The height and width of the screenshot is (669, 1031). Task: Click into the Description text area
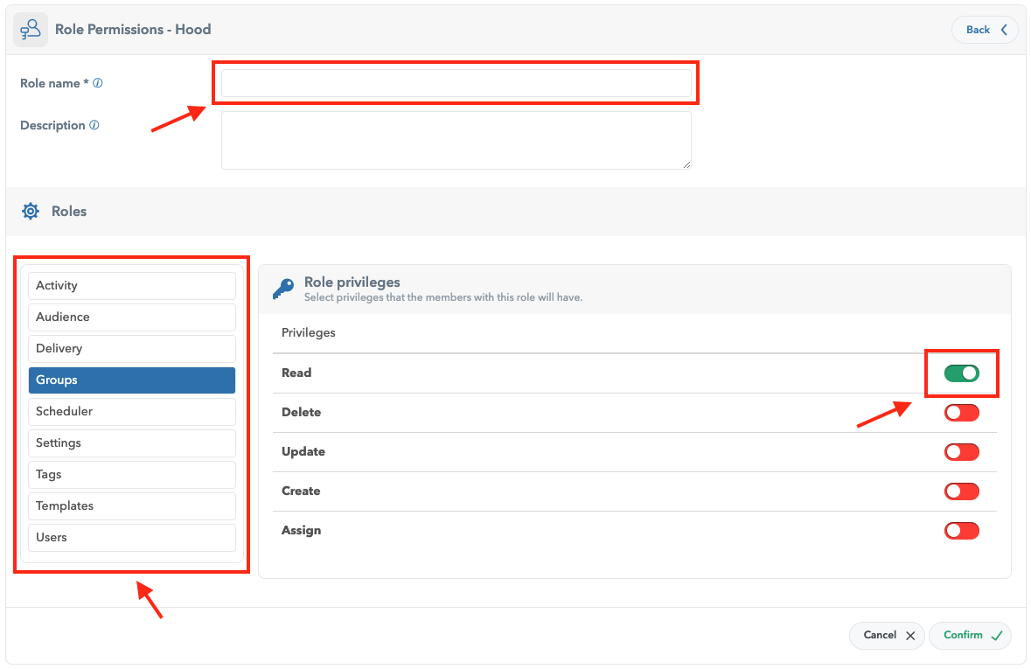456,140
